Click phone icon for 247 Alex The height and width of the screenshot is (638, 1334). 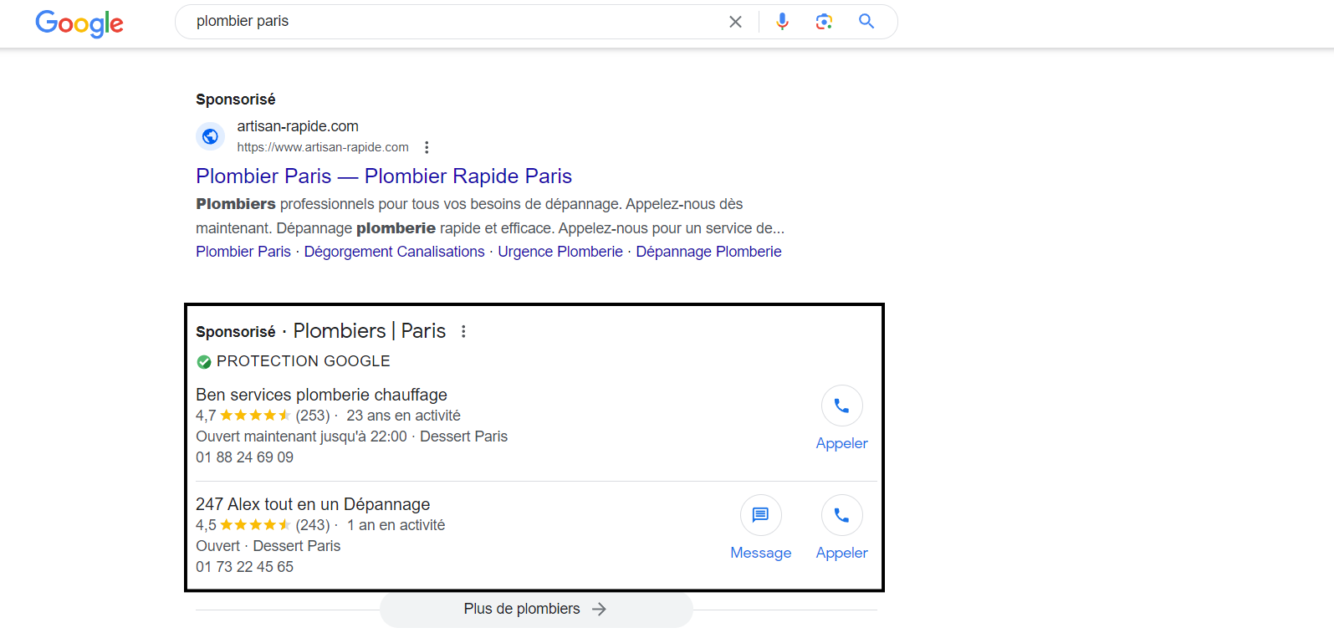click(841, 515)
